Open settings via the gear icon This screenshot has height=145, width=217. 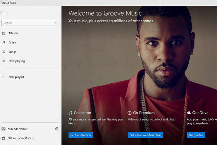(x=57, y=129)
